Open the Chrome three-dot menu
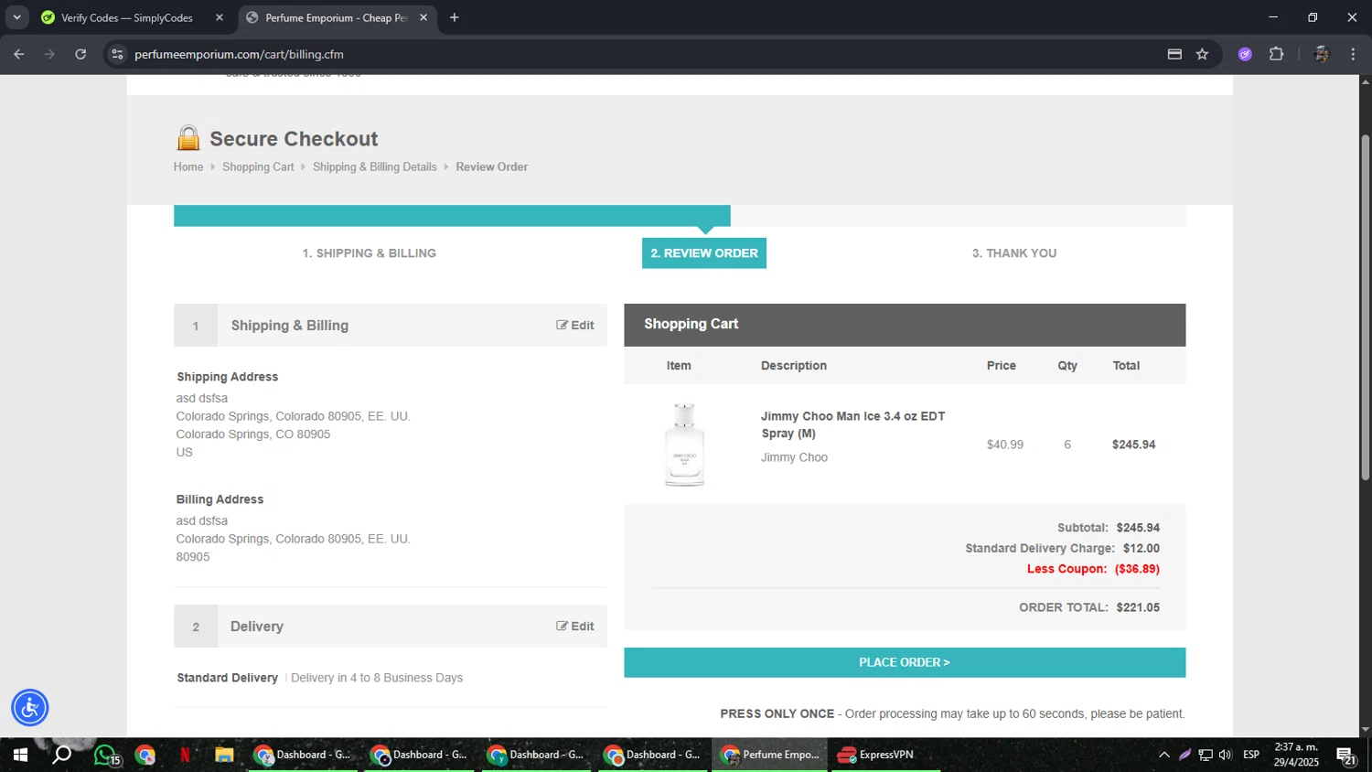Screen dimensions: 1372x772 point(1353,54)
